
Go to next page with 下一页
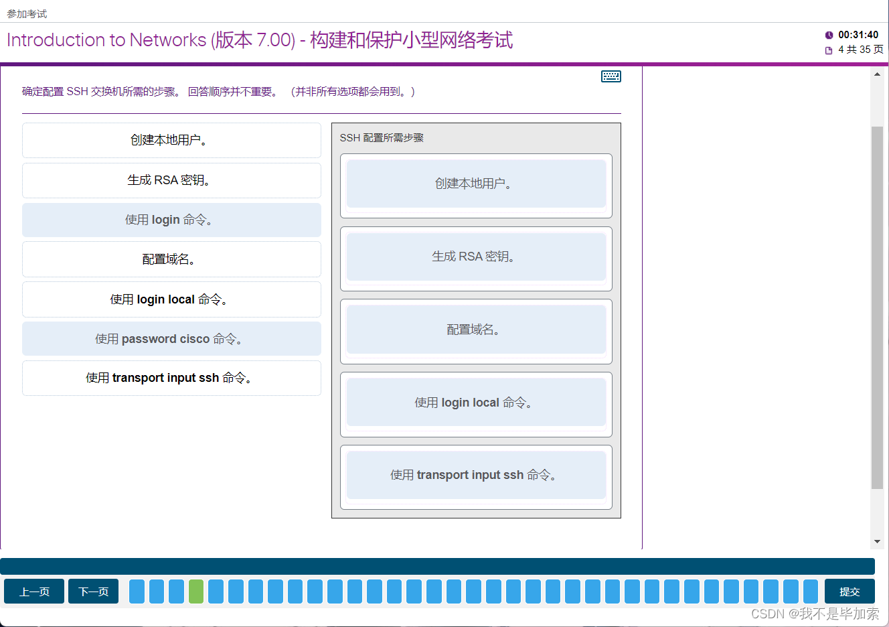click(x=93, y=591)
